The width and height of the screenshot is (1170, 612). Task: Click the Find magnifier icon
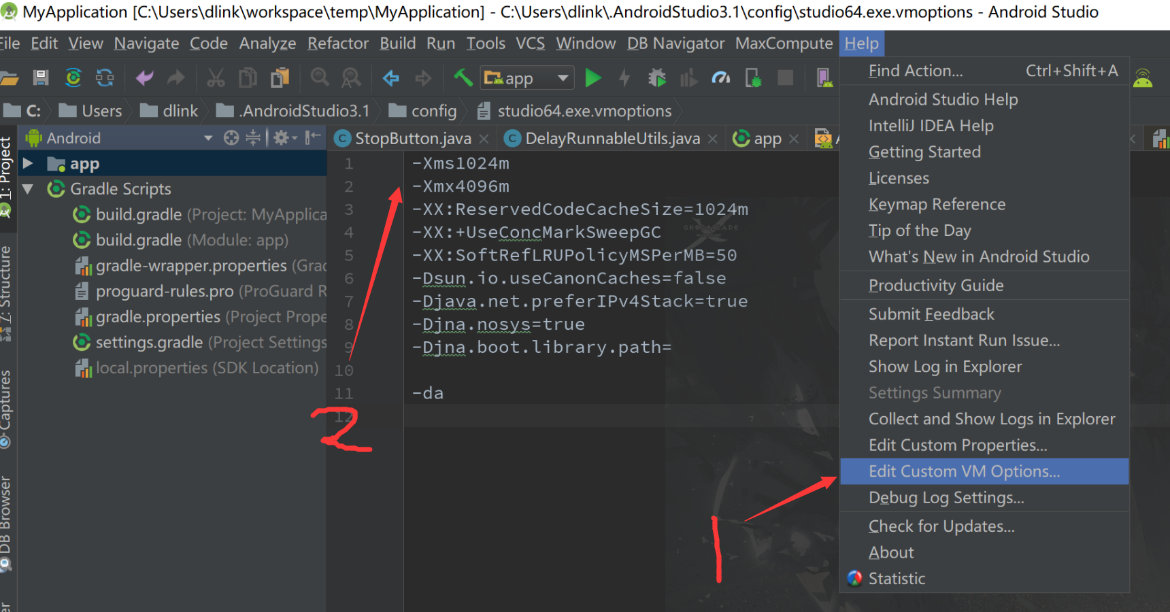tap(319, 78)
